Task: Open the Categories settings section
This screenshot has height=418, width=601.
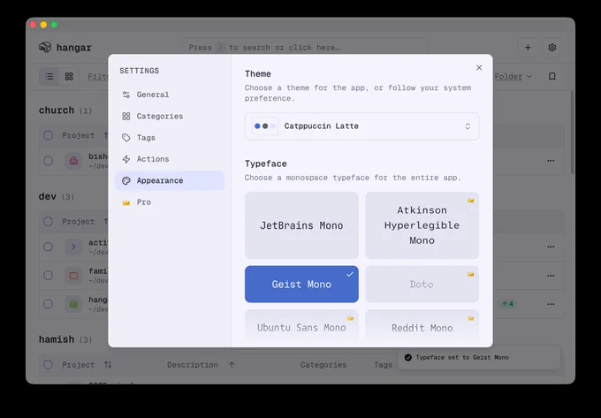Action: coord(170,116)
